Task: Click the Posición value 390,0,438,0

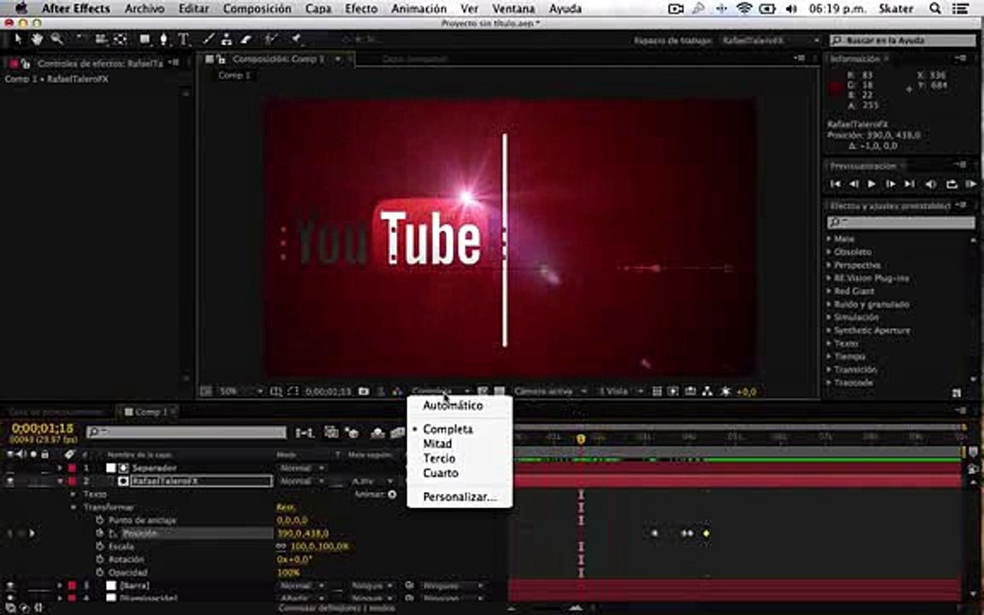Action: click(303, 533)
